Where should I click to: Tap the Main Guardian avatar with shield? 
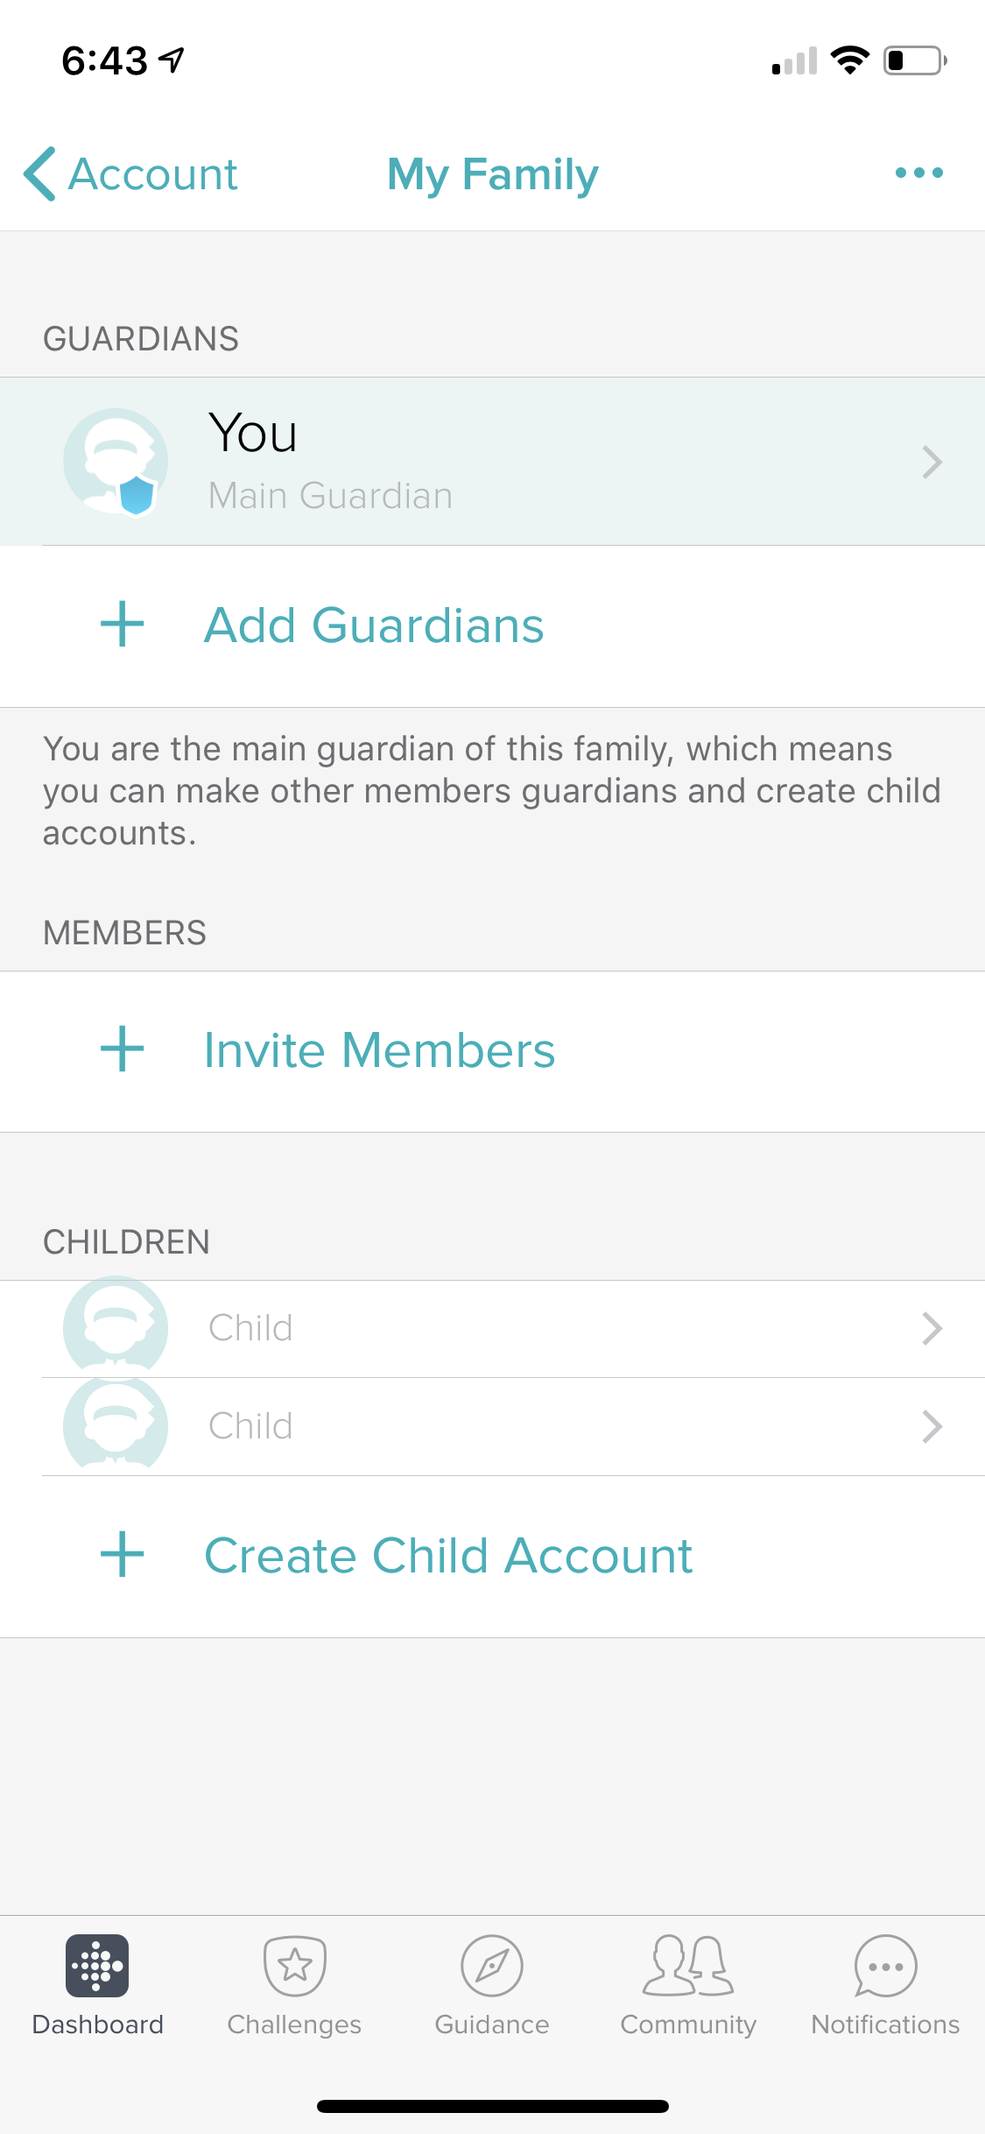tap(116, 462)
